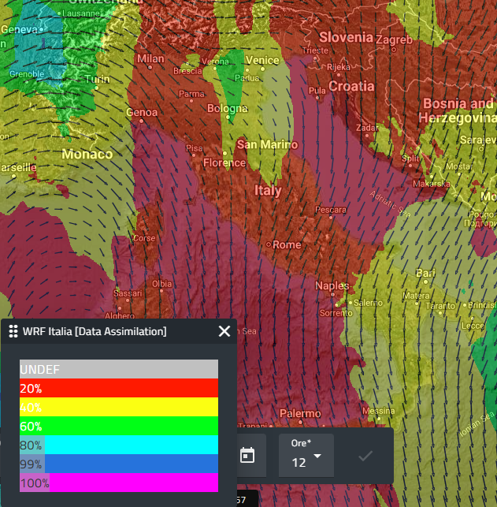Expand the Ore hour dropdown
497x507 pixels.
coord(306,456)
